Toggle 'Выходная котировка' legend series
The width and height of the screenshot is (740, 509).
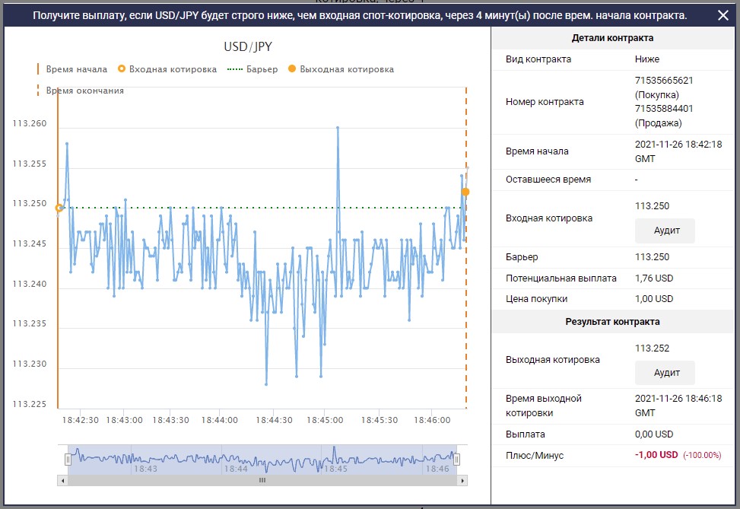[341, 69]
